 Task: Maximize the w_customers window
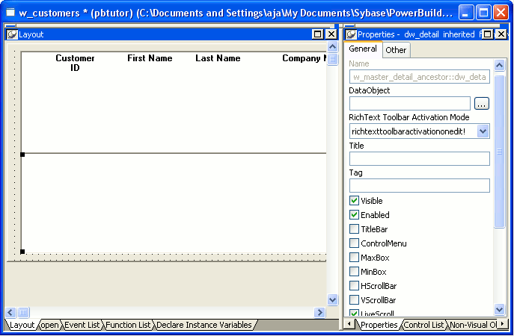483,13
